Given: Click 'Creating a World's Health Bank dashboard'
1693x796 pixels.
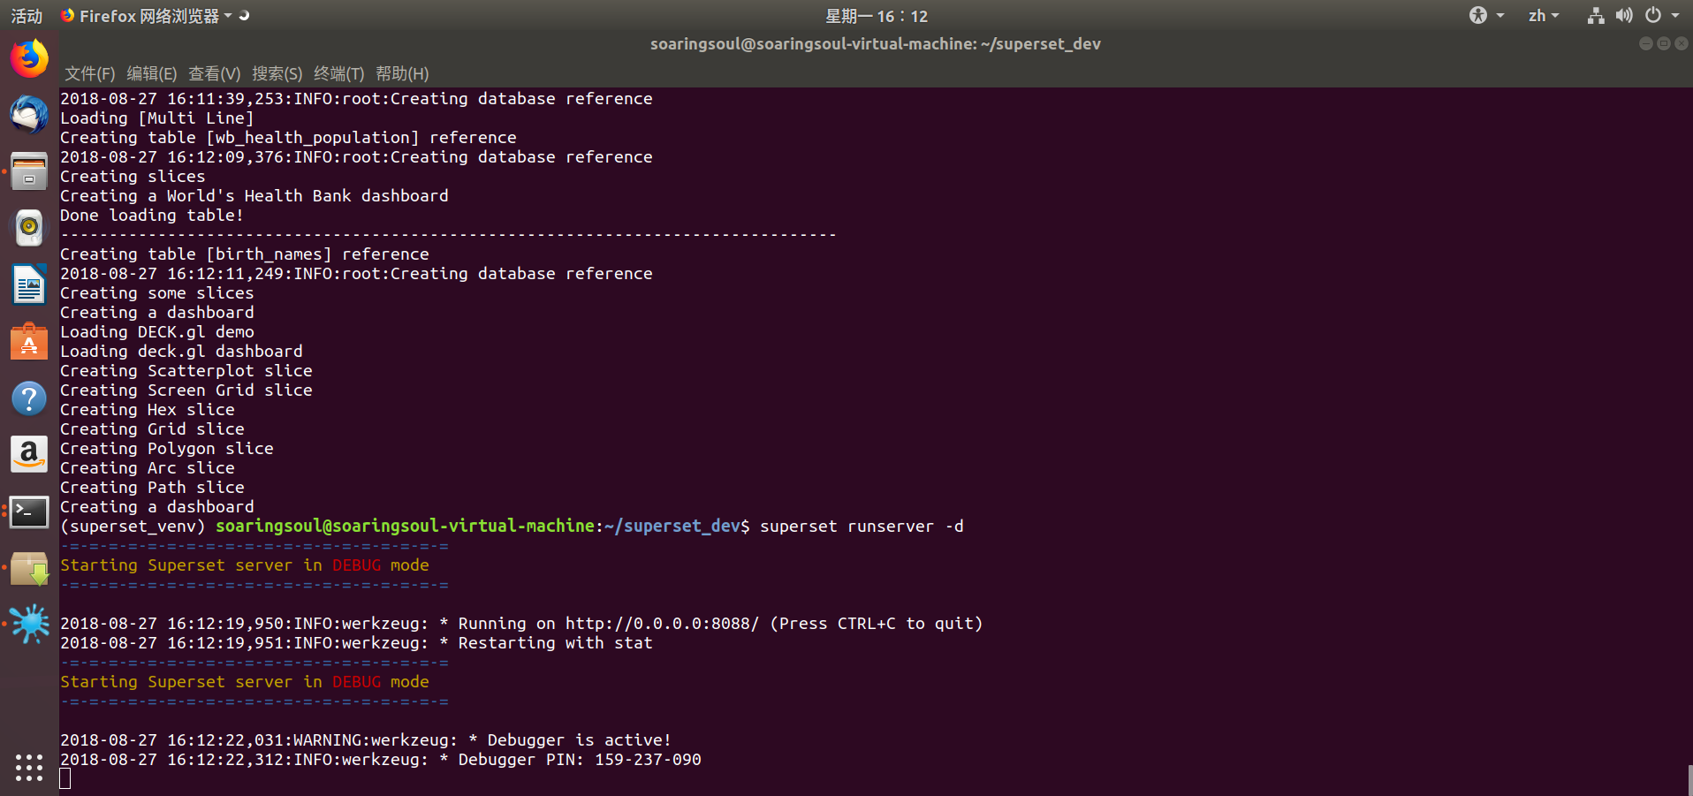Looking at the screenshot, I should click(x=254, y=196).
